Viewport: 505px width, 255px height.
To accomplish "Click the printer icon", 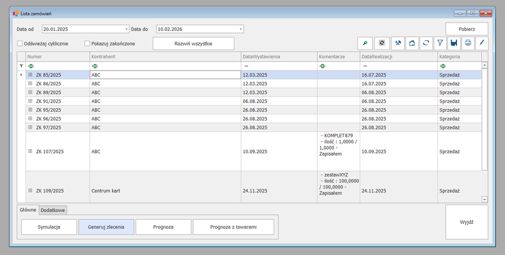I will point(468,43).
